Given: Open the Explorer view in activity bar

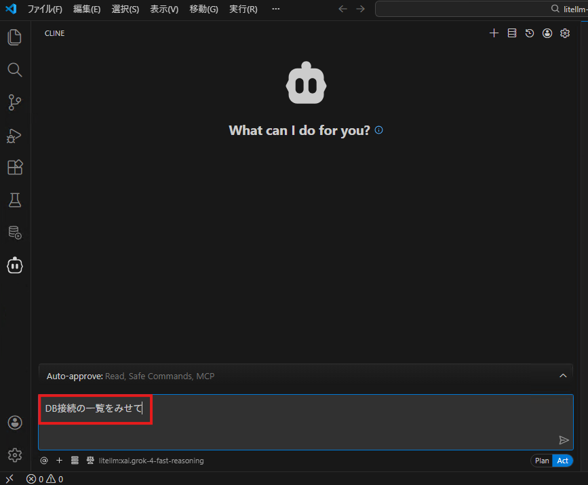Looking at the screenshot, I should click(15, 37).
